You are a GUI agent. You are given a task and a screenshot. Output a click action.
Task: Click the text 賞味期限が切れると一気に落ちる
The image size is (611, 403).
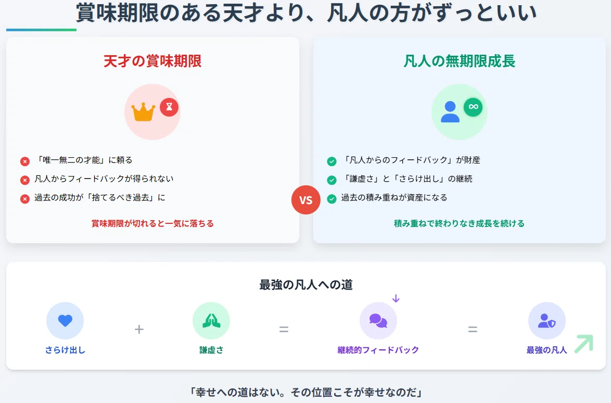tap(153, 223)
